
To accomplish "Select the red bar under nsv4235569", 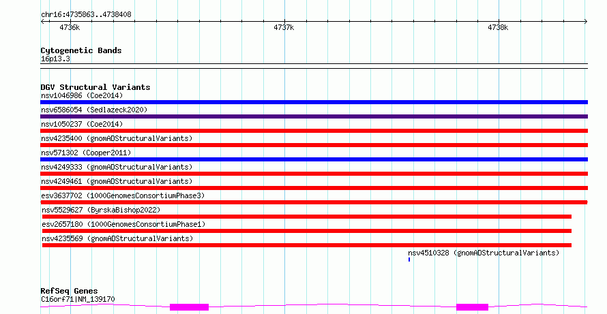I will point(307,246).
